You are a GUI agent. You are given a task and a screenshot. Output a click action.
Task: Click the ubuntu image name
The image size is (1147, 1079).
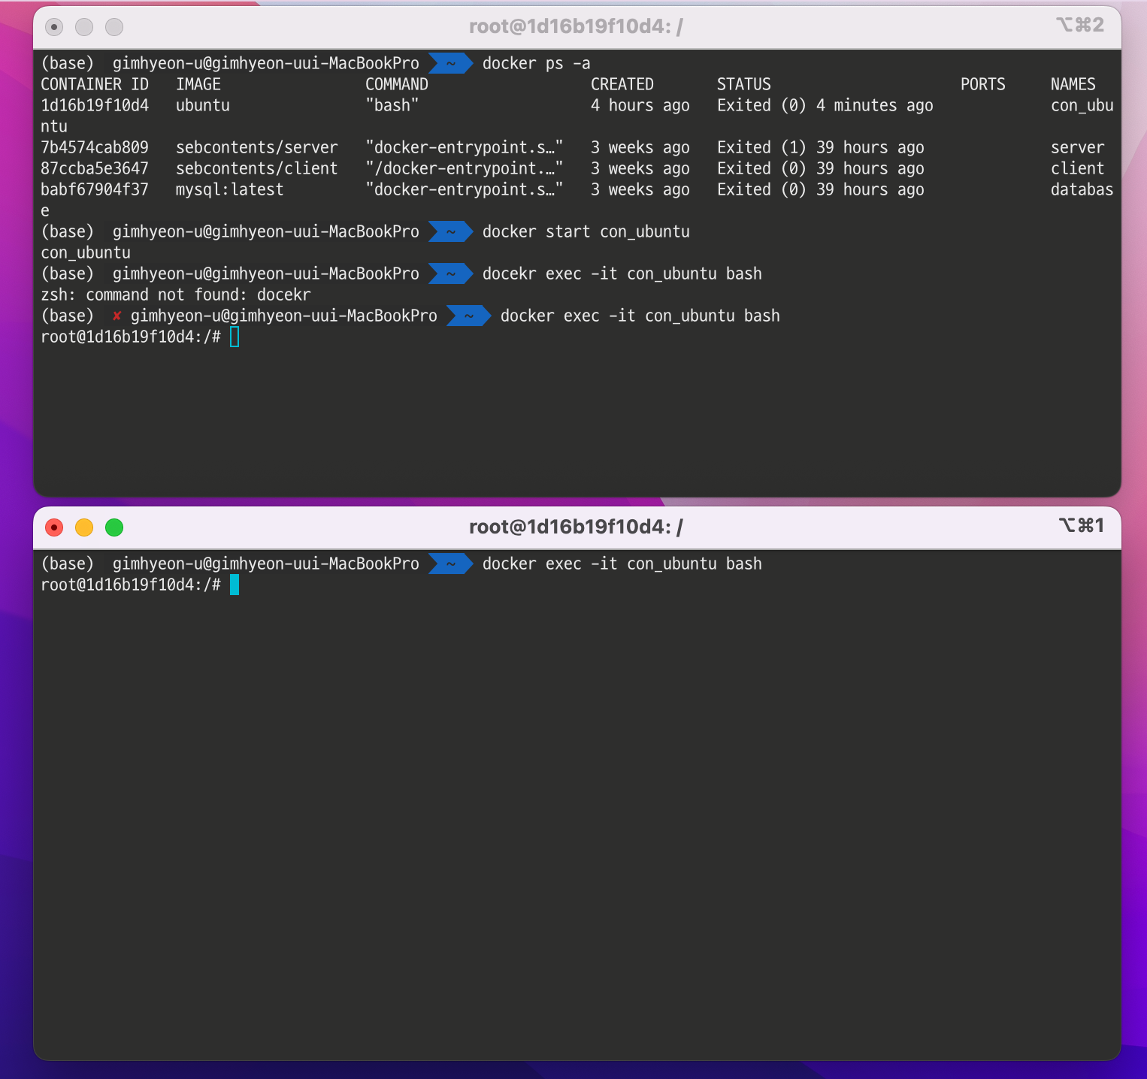[x=203, y=105]
